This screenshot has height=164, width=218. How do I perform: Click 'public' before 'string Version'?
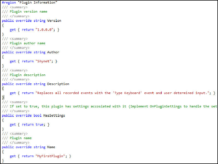[x=8, y=21]
